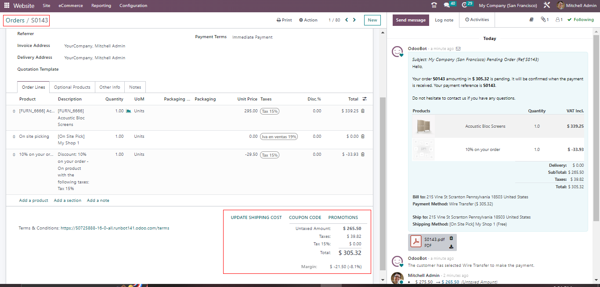The image size is (600, 287).
Task: Click the VoIP phone icon
Action: [434, 6]
